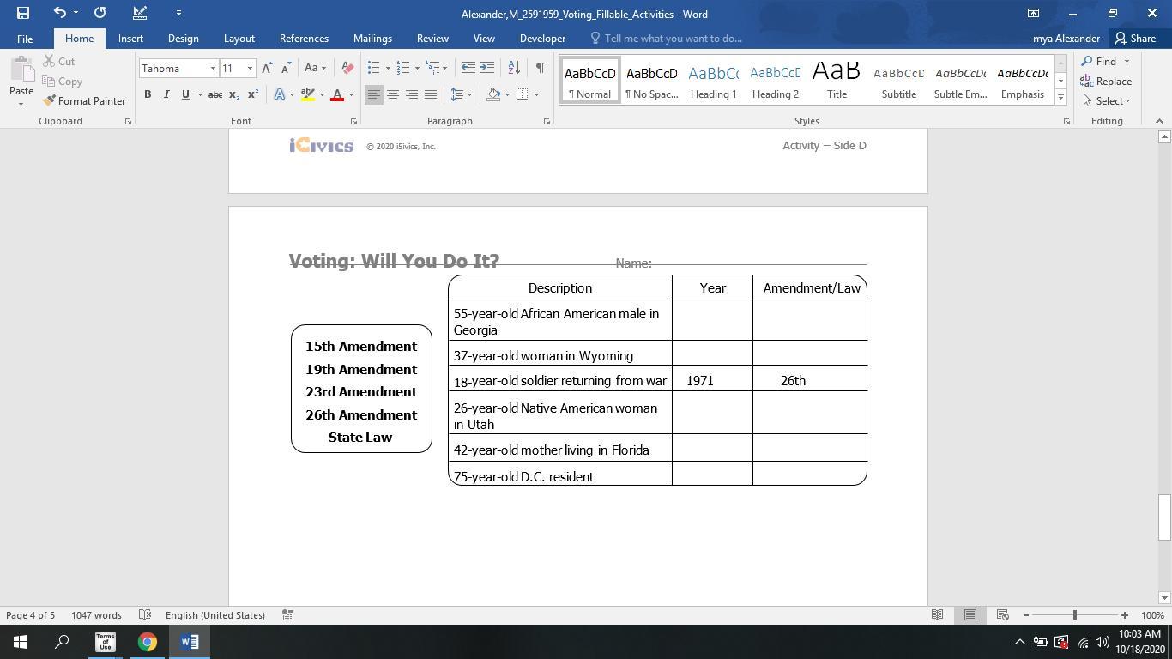The width and height of the screenshot is (1172, 659).
Task: Collapse the ribbon
Action: (x=1159, y=121)
